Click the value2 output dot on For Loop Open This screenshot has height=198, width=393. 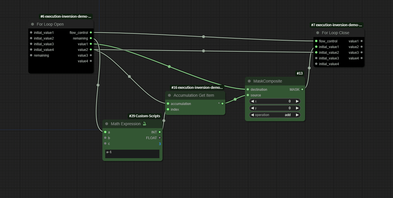pos(91,50)
